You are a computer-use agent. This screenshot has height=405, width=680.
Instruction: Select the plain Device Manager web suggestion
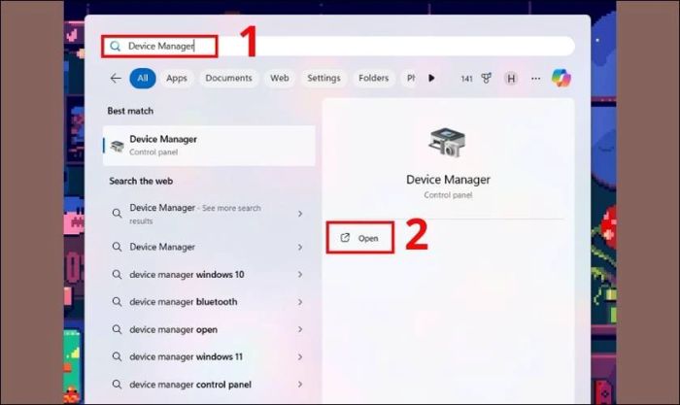209,247
